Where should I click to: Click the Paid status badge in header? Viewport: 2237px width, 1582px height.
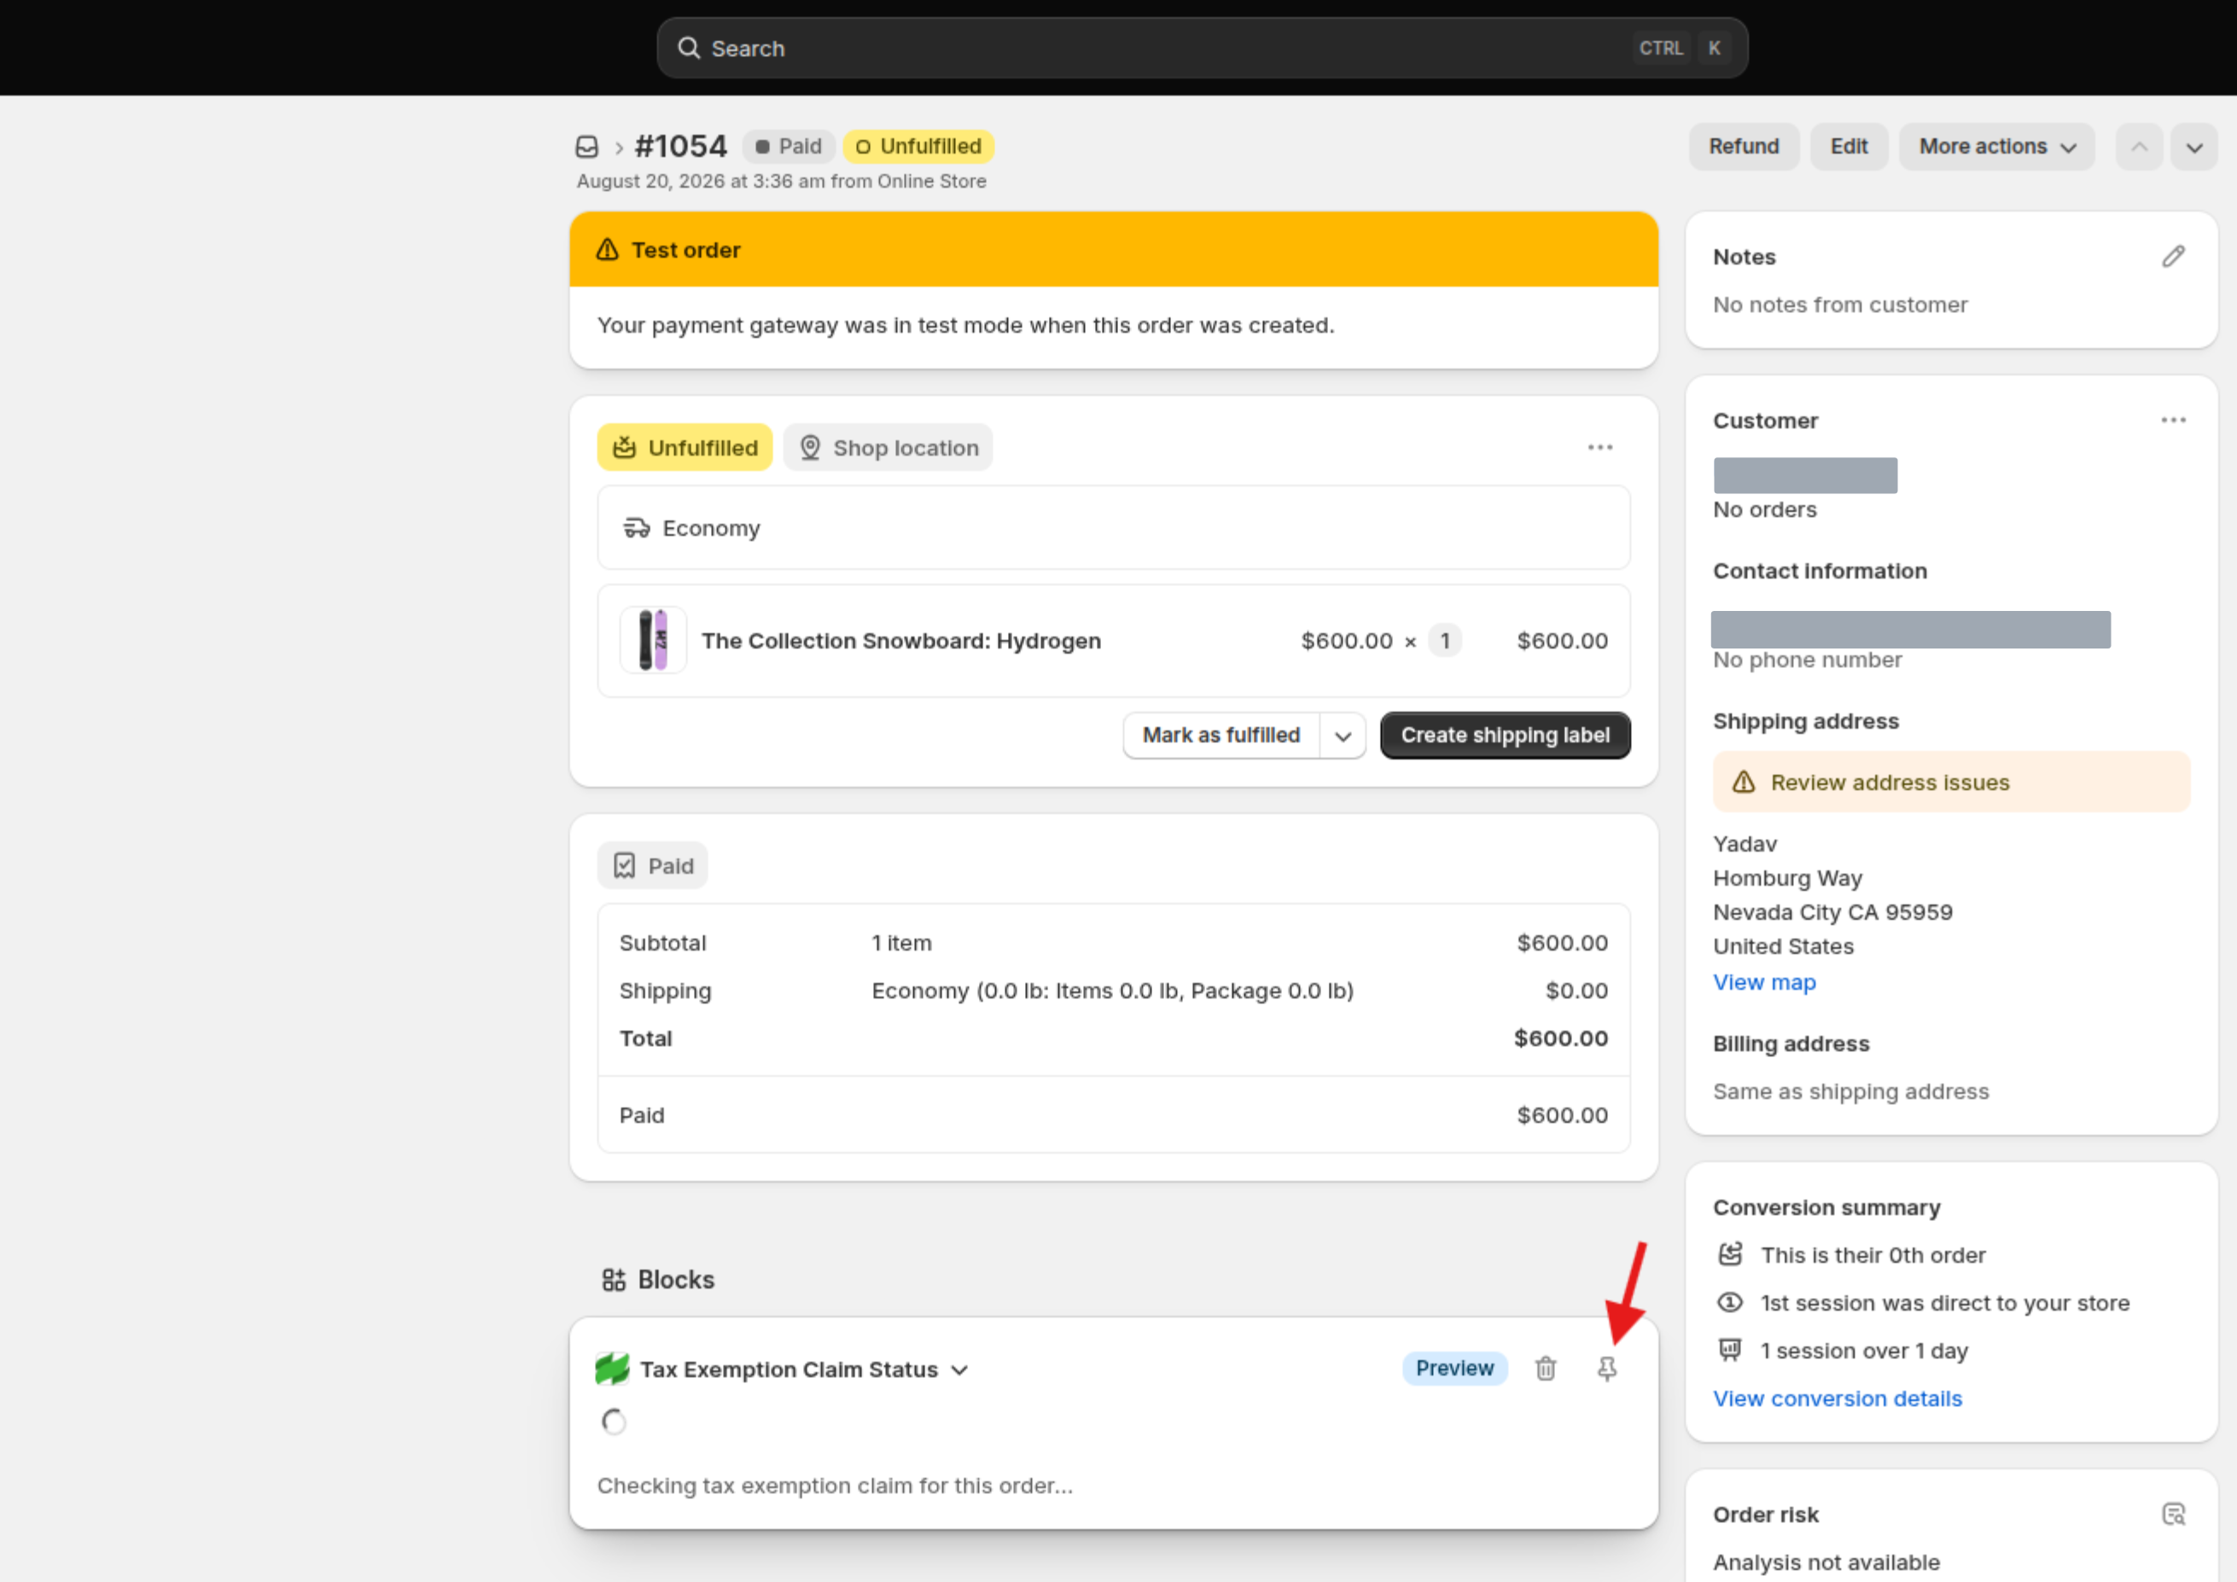pyautogui.click(x=789, y=147)
